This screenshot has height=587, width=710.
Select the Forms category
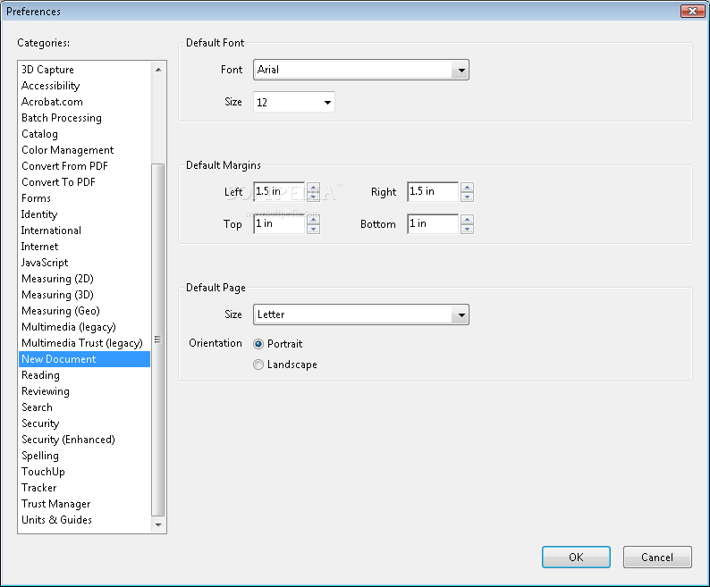84,198
